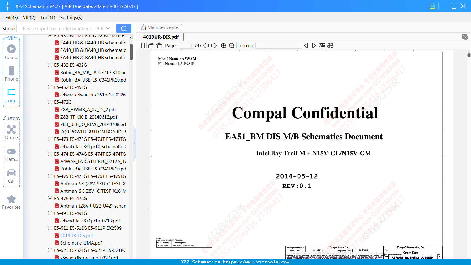This screenshot has width=471, height=265.
Task: Toggle the two-page view icon
Action: 142,46
